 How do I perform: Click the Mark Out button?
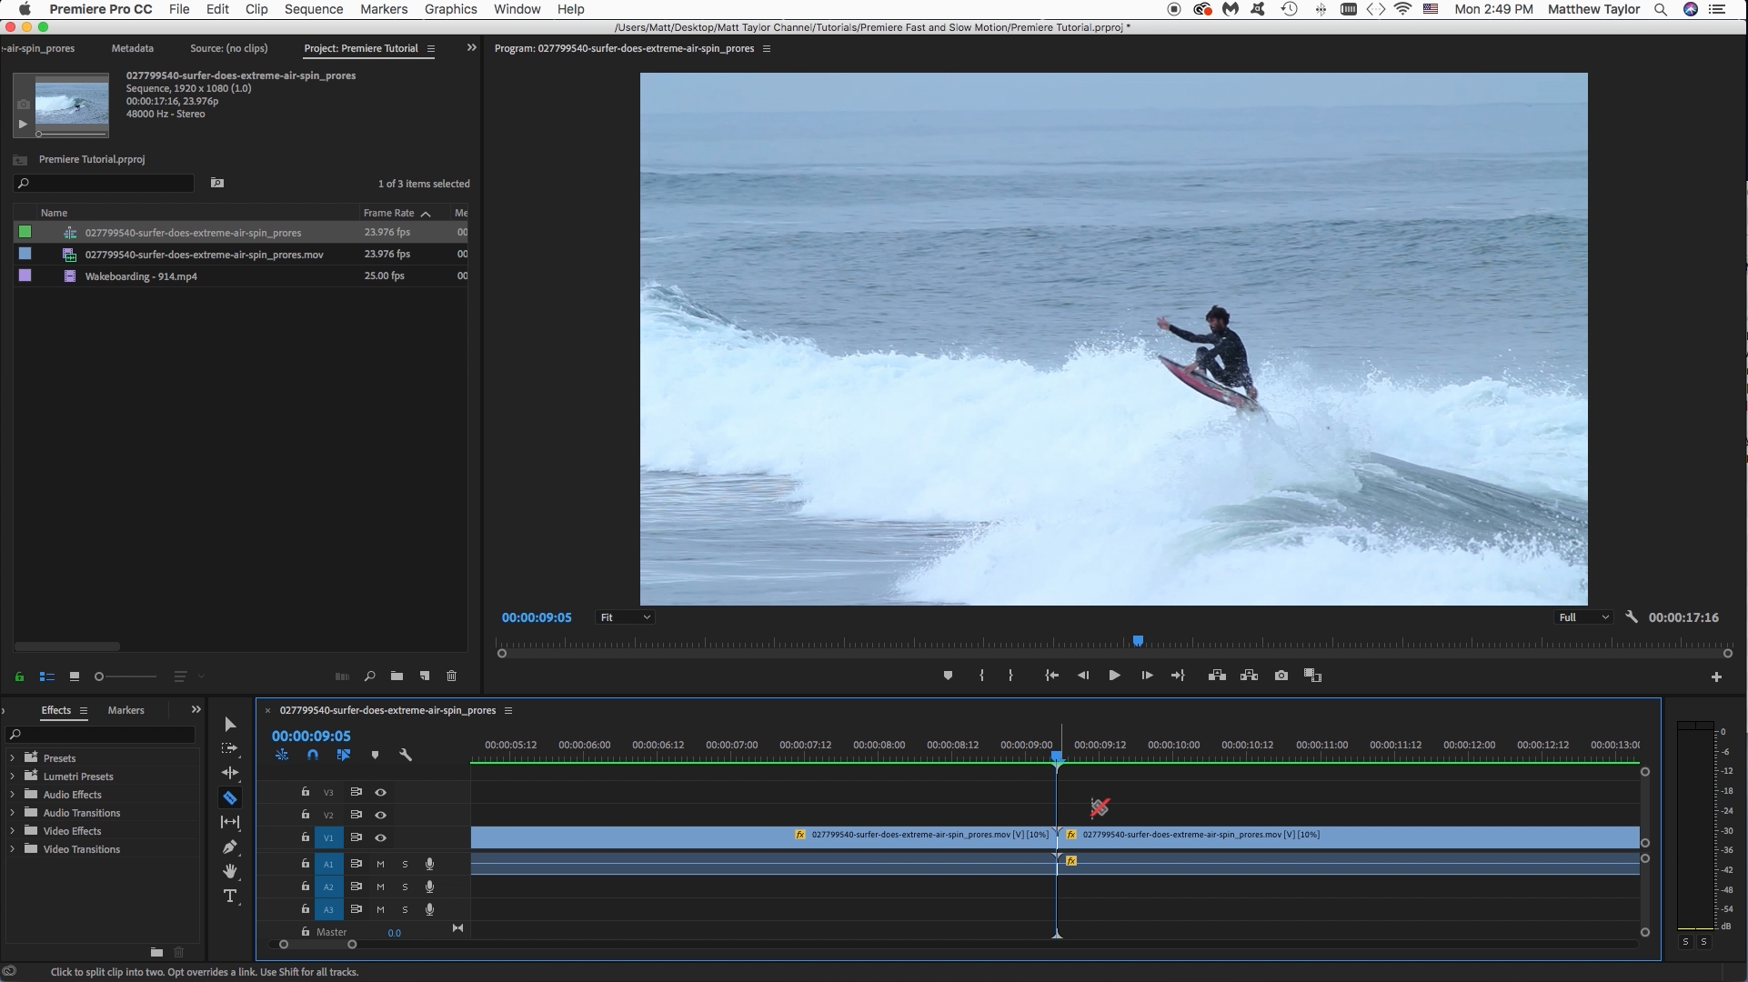(1010, 676)
